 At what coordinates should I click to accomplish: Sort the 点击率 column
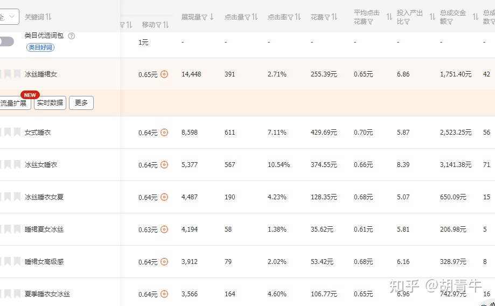298,17
